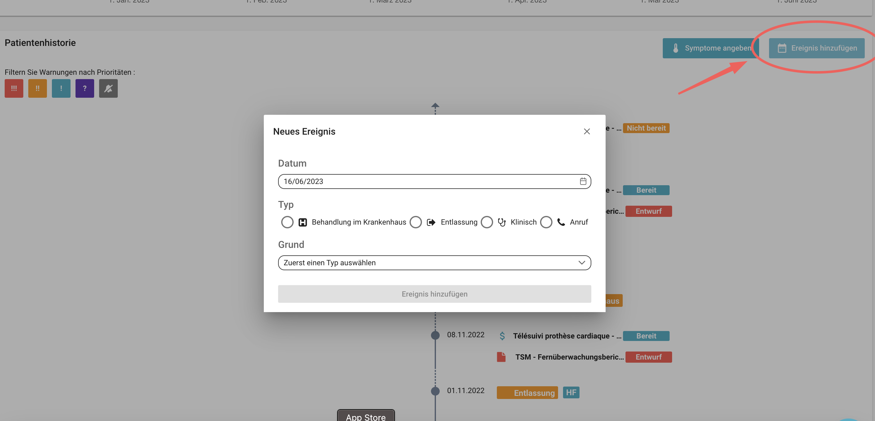Click thermometer icon on Symptome button
The width and height of the screenshot is (875, 421).
676,48
